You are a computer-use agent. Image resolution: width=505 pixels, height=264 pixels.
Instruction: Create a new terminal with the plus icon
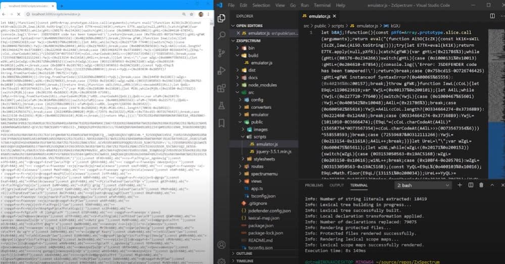(x=460, y=185)
